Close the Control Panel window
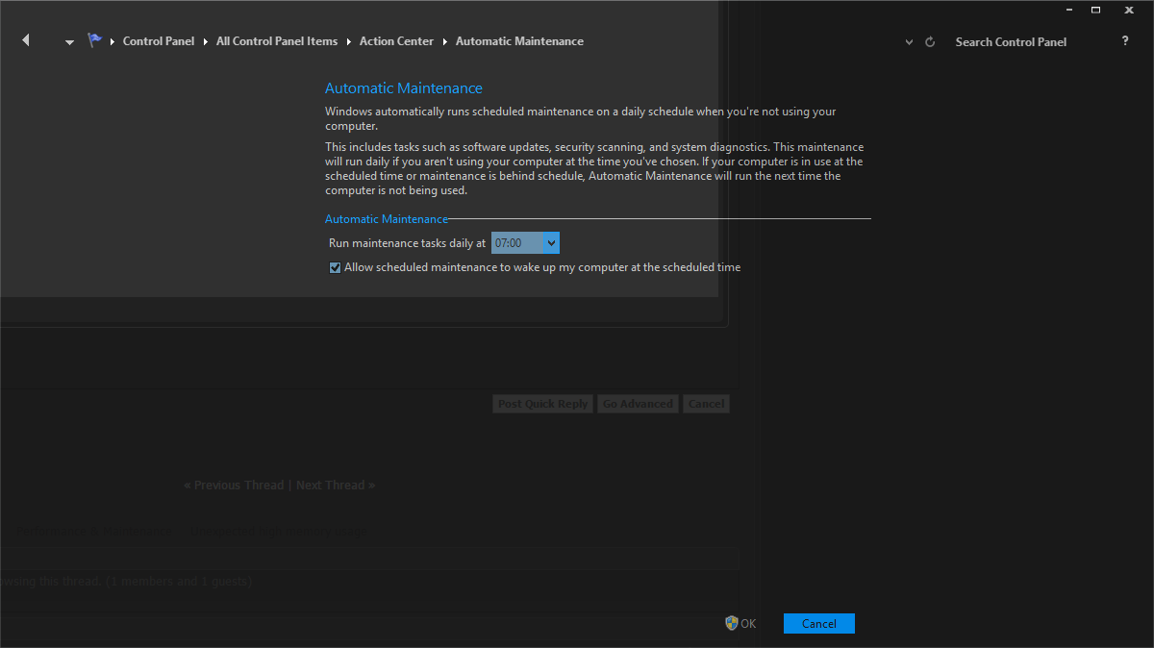The image size is (1154, 648). tap(1129, 10)
